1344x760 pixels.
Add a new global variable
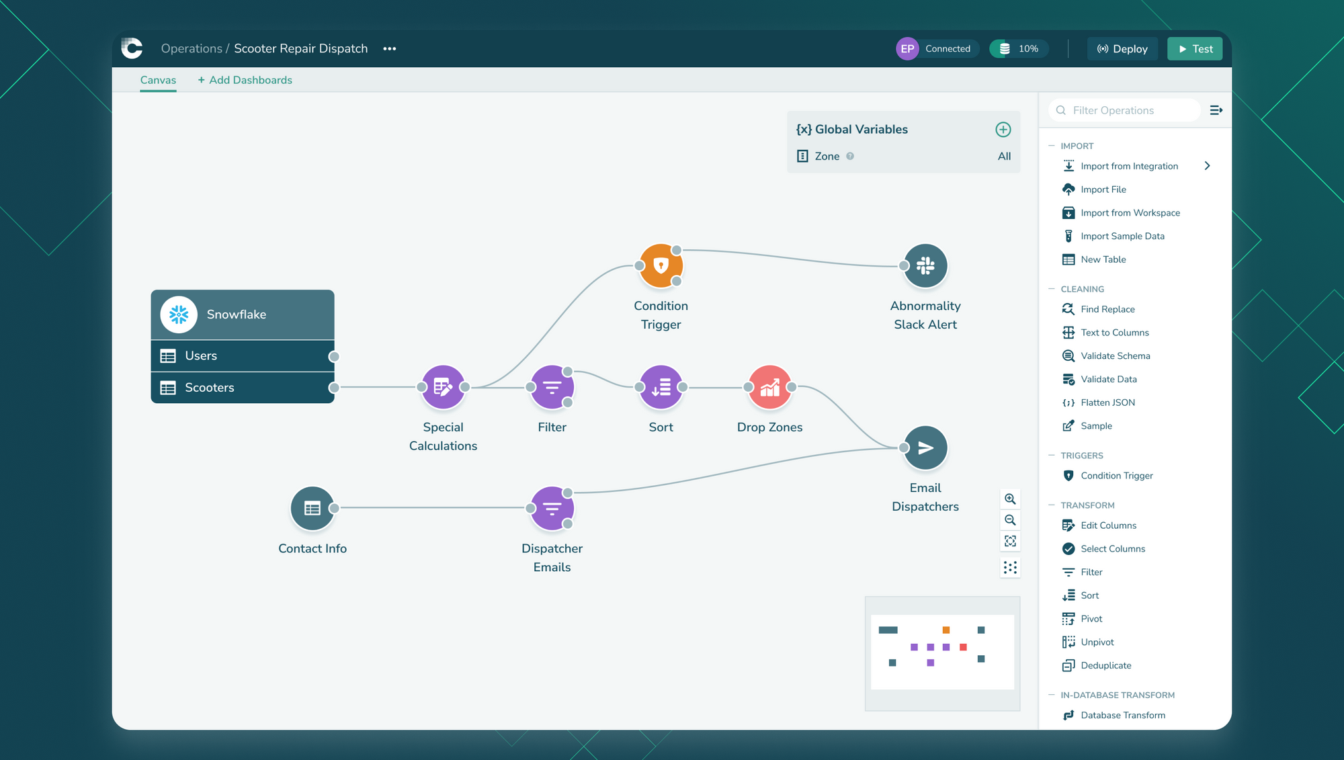point(1003,130)
